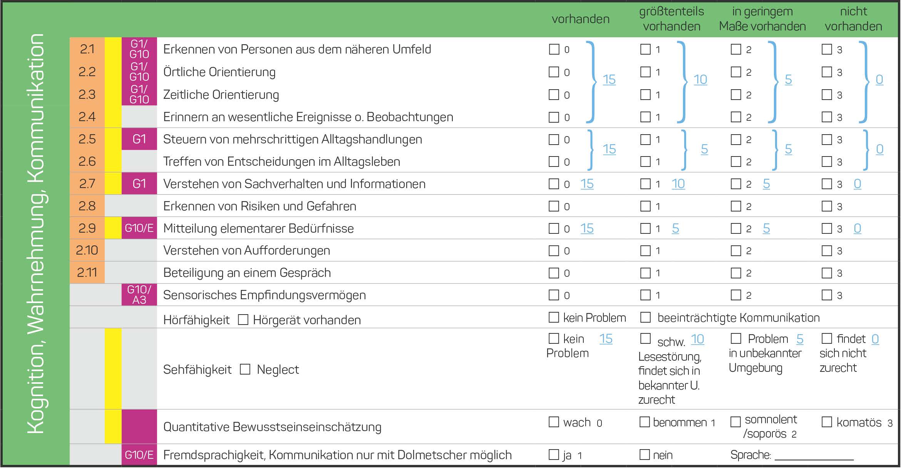Select row number 2.10
The width and height of the screenshot is (901, 468).
(x=87, y=250)
